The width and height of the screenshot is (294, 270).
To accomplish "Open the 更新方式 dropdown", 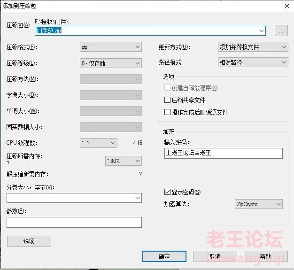I will [x=253, y=47].
